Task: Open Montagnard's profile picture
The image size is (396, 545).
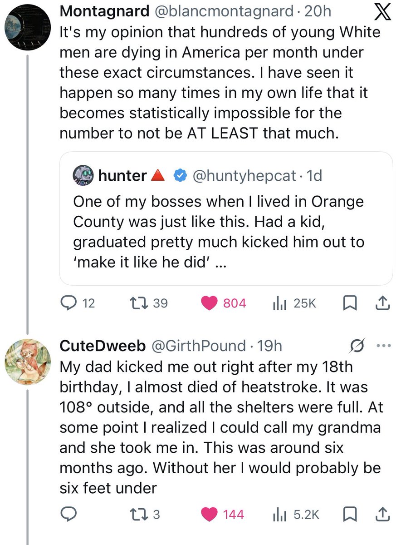Action: [27, 29]
